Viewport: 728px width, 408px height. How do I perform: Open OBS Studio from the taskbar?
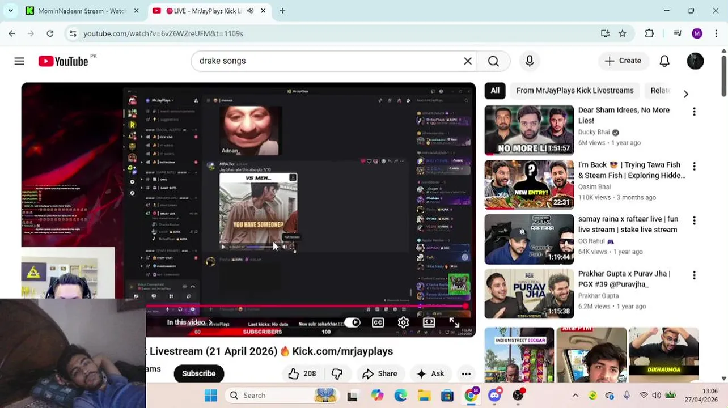coord(518,396)
